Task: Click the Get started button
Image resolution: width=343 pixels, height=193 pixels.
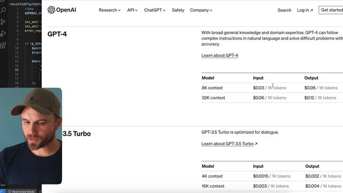Action: pyautogui.click(x=331, y=10)
